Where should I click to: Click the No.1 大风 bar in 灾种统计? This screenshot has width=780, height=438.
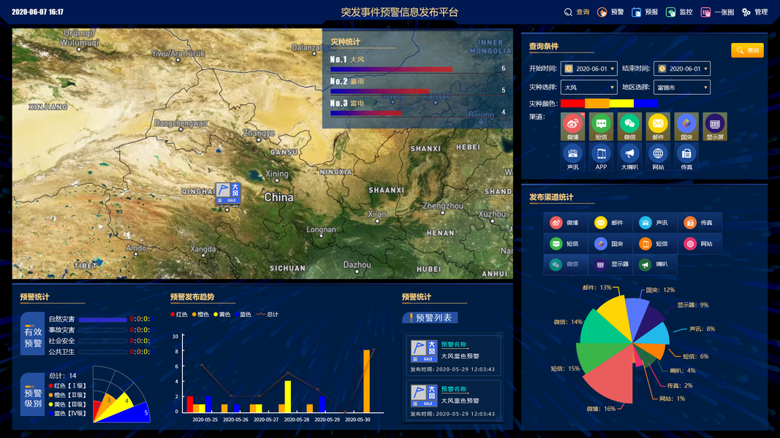click(392, 69)
